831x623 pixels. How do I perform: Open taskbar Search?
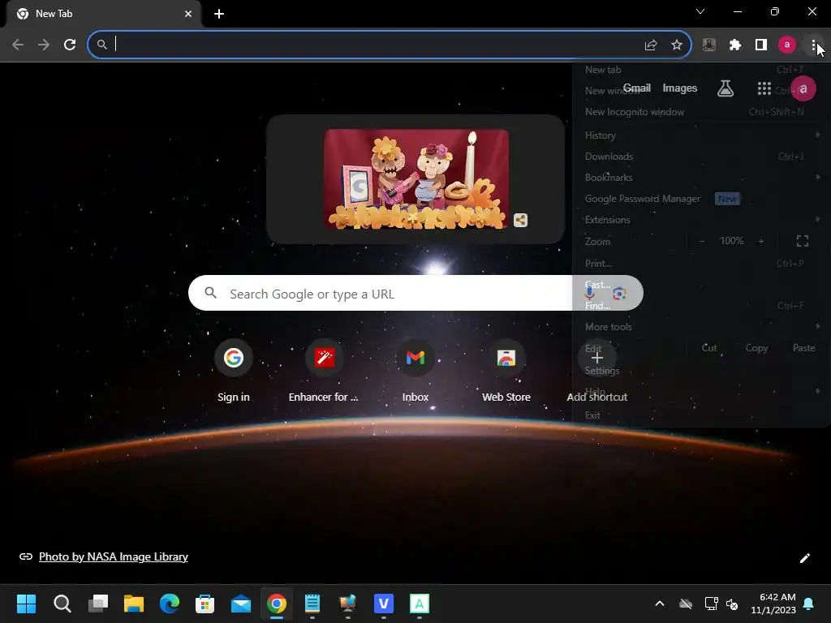pos(62,604)
